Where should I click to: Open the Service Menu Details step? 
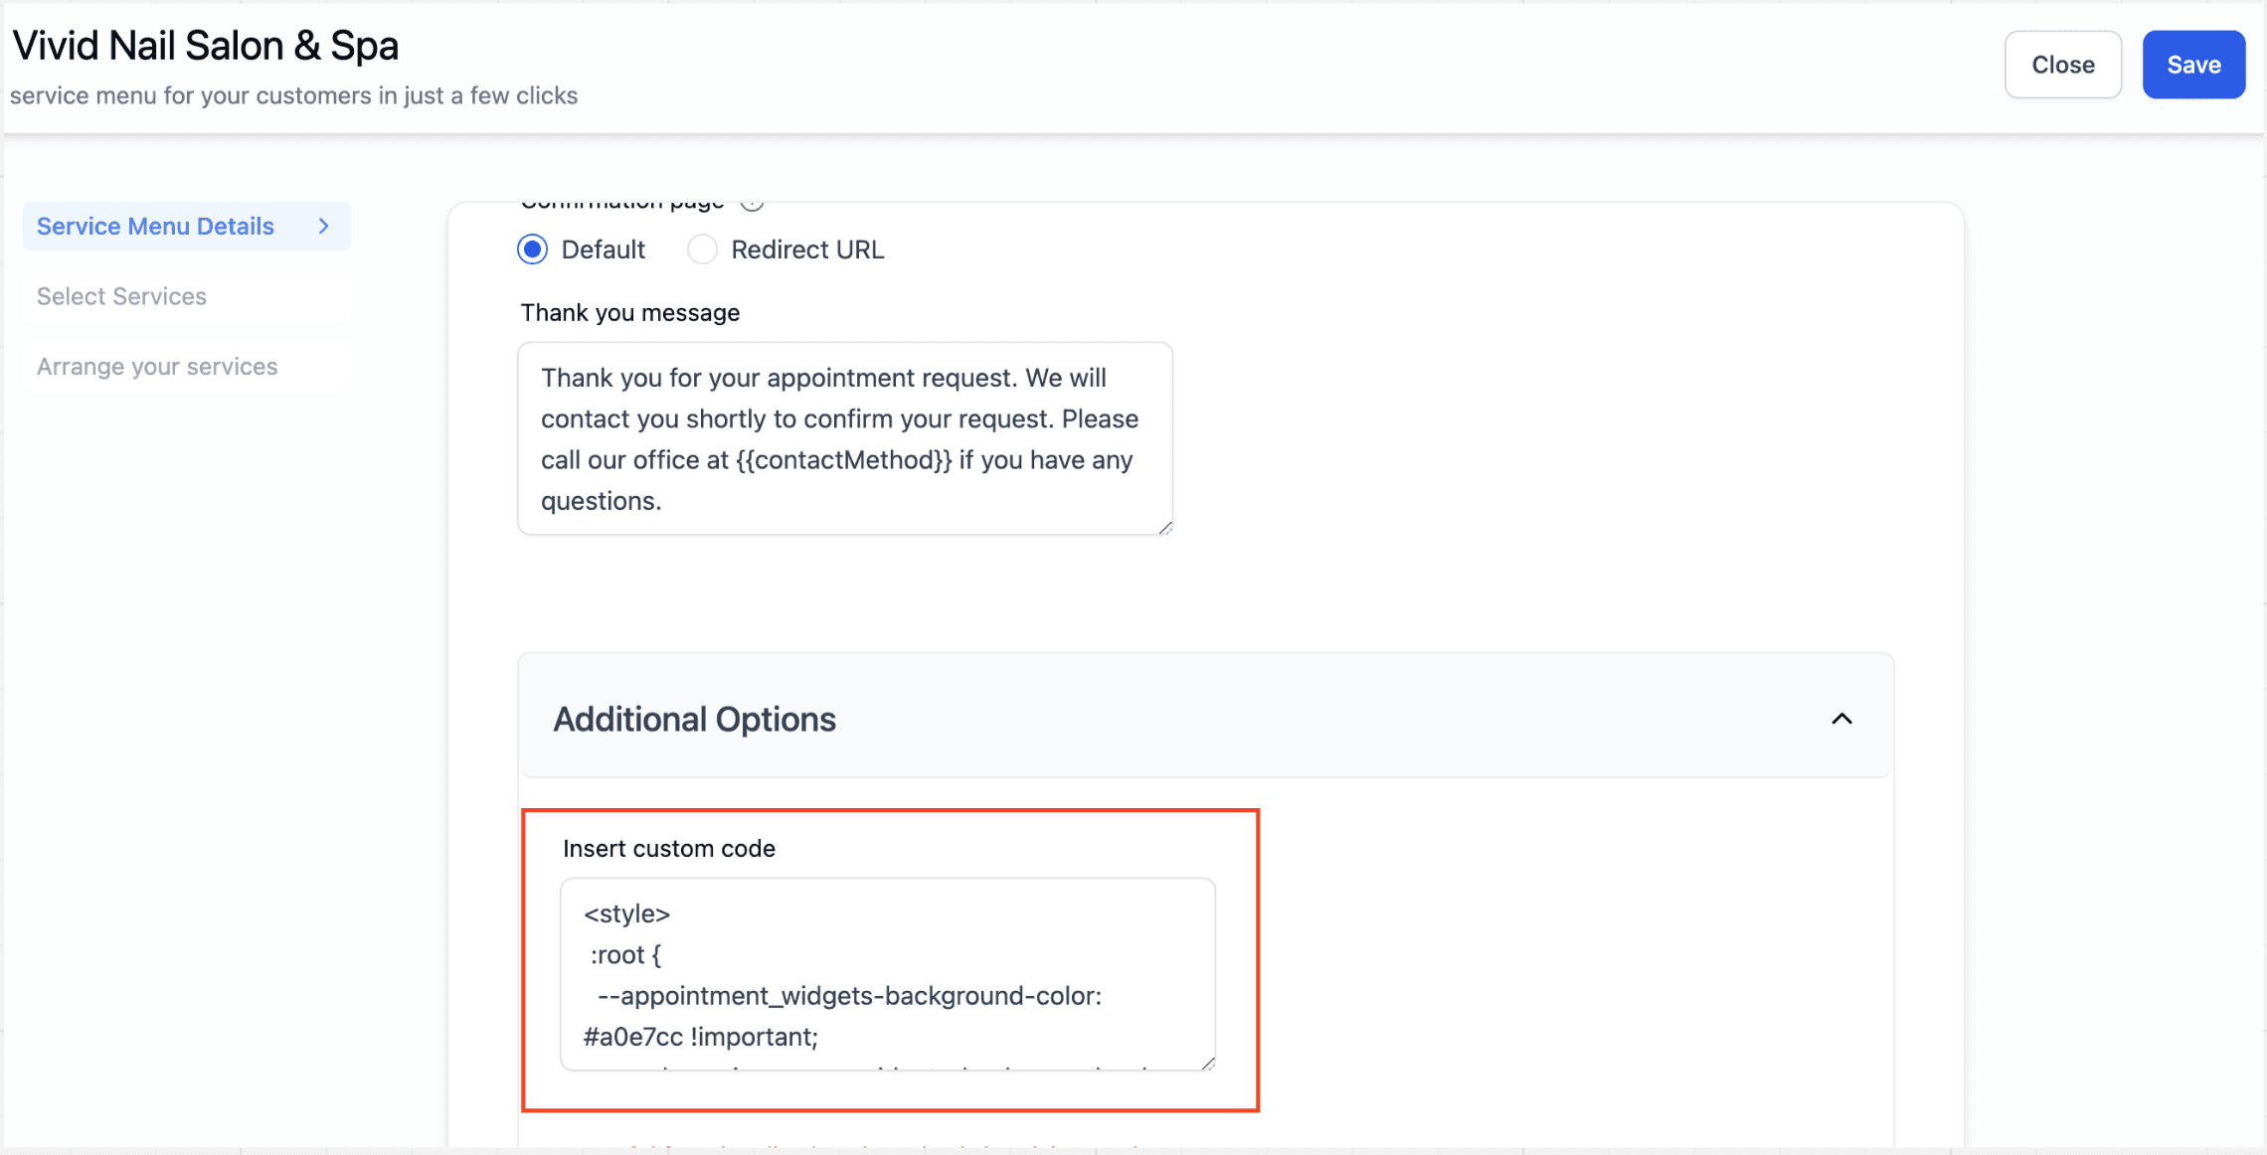[187, 227]
